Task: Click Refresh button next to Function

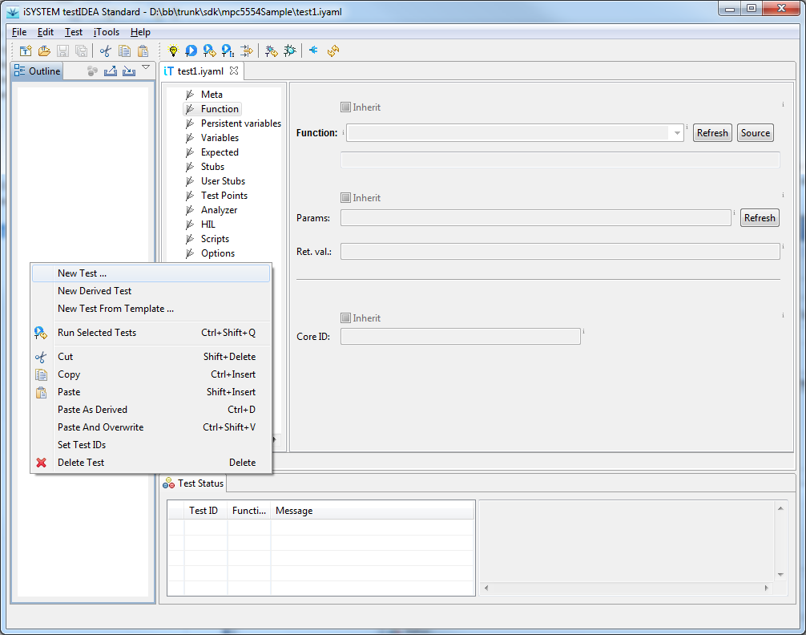Action: [712, 133]
